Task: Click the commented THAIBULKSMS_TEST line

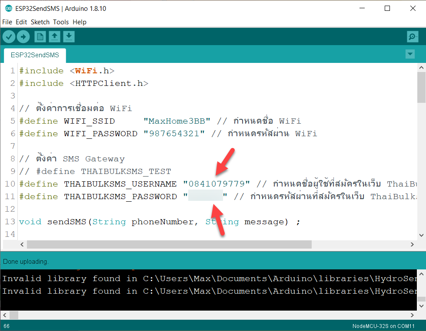Action: (x=95, y=171)
